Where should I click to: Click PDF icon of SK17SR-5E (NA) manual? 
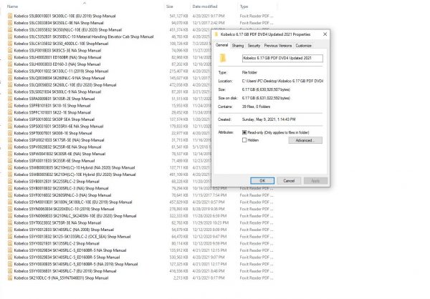pos(10,140)
